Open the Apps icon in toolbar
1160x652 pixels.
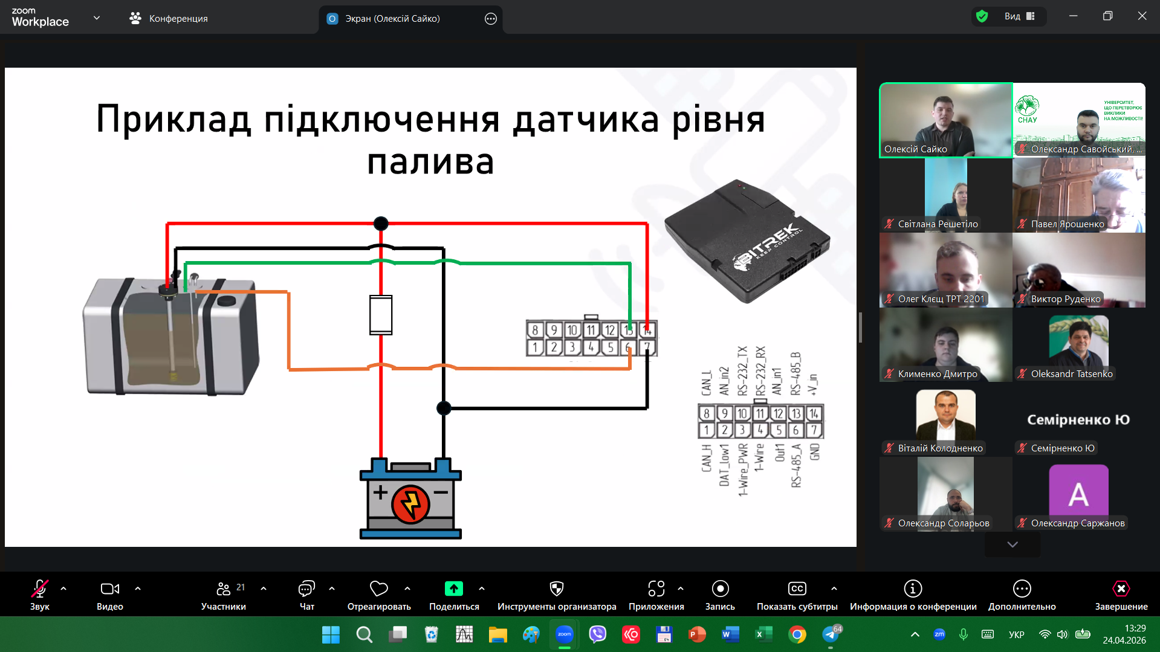tap(656, 589)
